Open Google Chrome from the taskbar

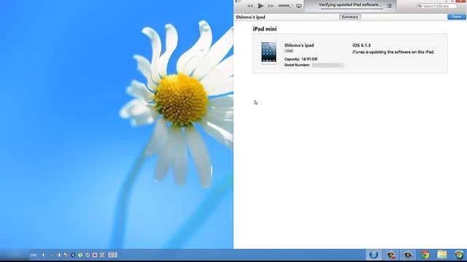coord(425,255)
